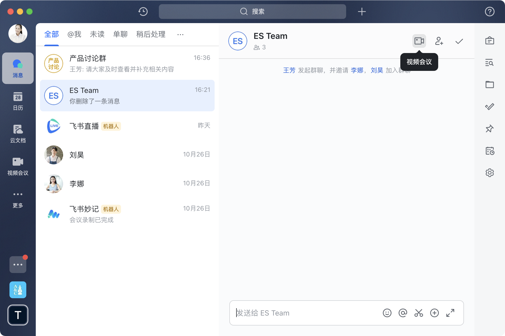Open the 飞书妙记 bot chat
The image size is (505, 336).
point(127,214)
